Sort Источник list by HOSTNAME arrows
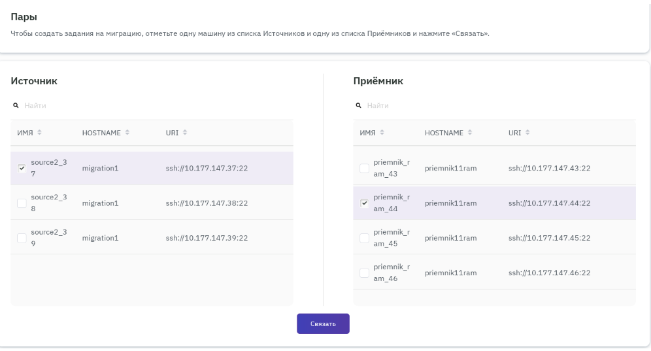The height and width of the screenshot is (351, 651). (x=126, y=133)
